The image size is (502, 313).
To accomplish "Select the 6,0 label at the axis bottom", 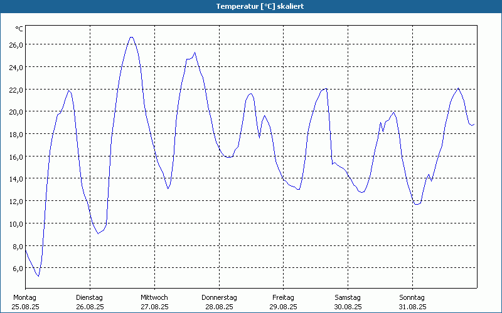I will point(18,269).
